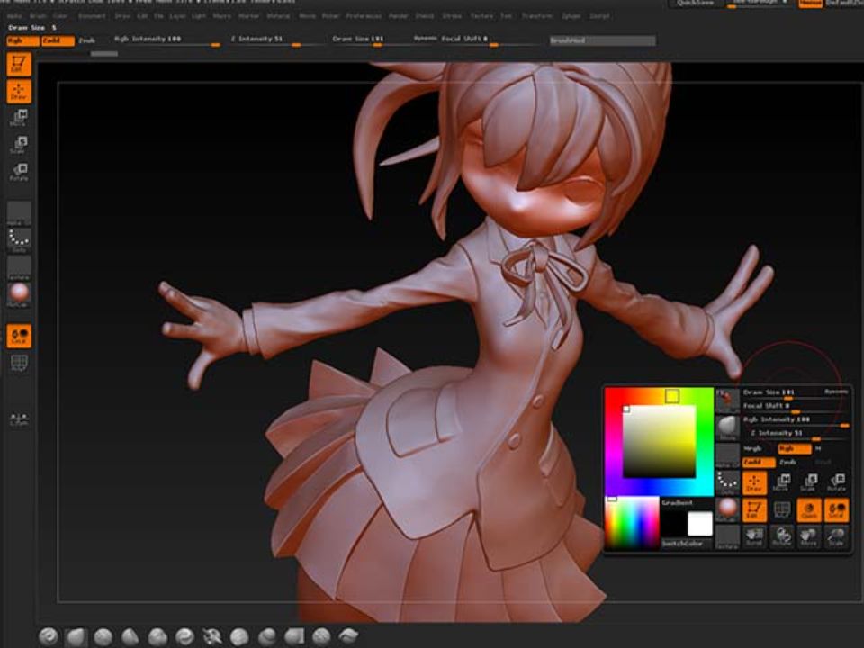Screen dimensions: 864x648
Task: Click the QuickSave button
Action: click(x=696, y=4)
